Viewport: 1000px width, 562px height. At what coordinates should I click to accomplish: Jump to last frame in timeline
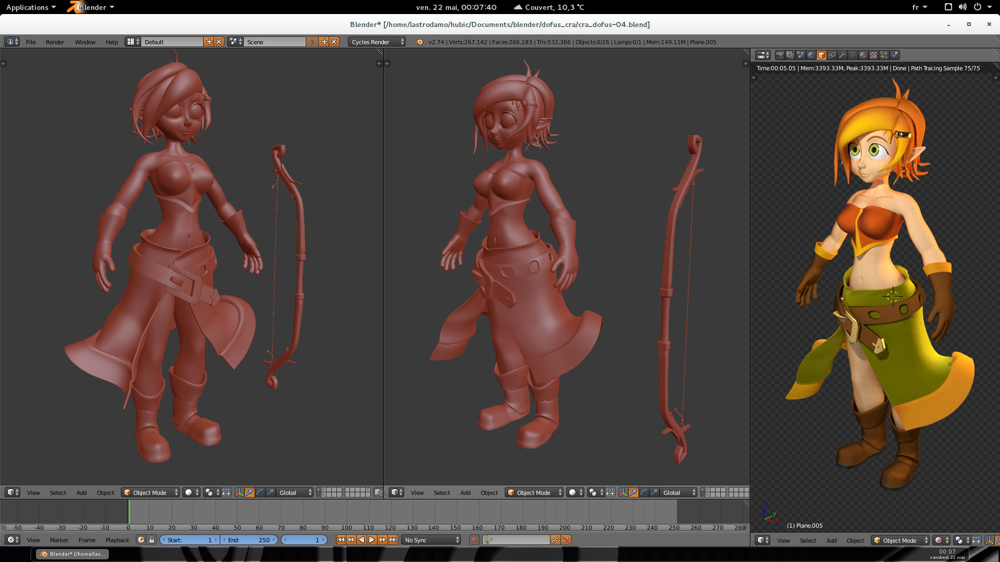coord(393,540)
